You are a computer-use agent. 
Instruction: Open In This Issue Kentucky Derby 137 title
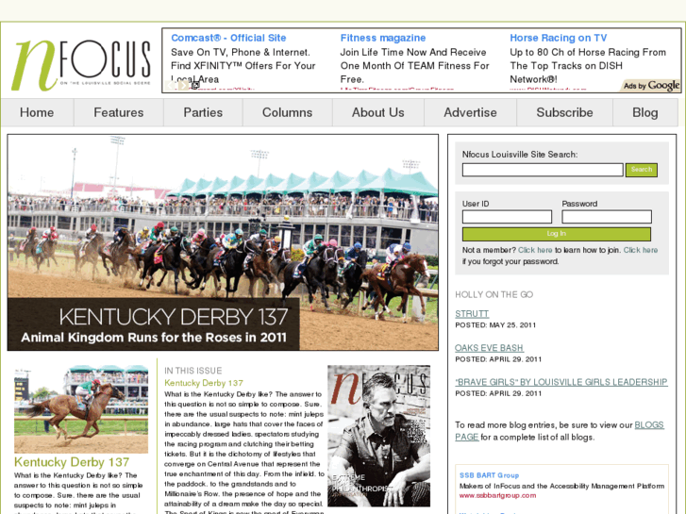click(204, 383)
